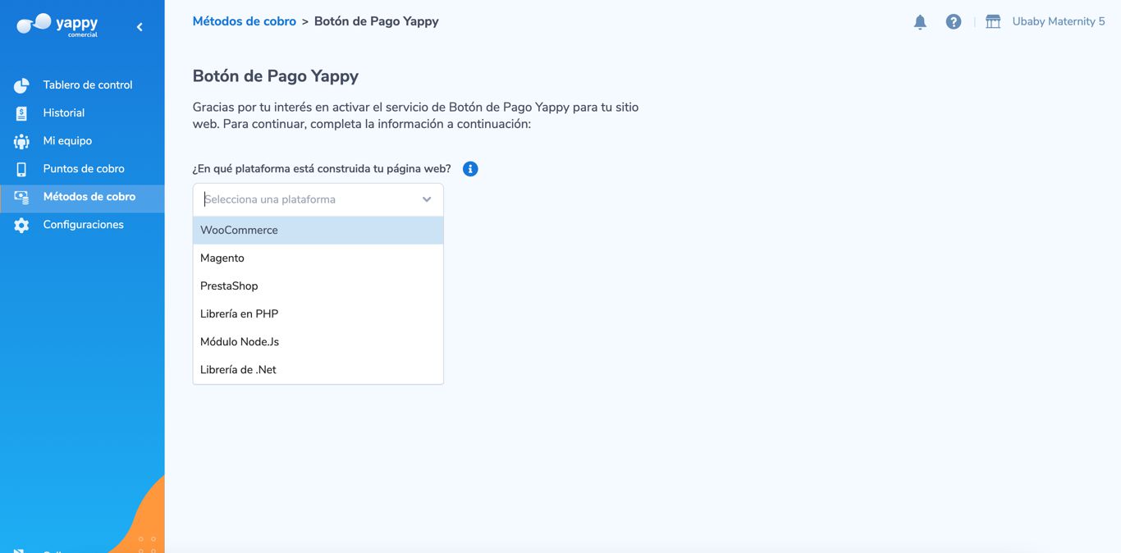Open Tablero de control menu item

click(88, 85)
